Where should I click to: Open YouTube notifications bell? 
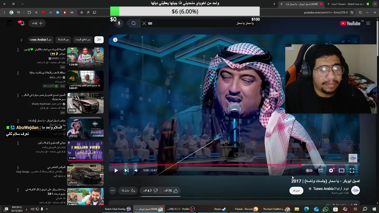[x=22, y=23]
